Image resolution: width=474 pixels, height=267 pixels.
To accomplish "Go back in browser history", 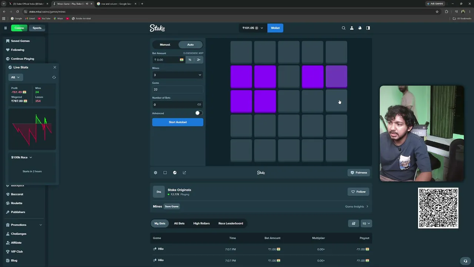I will tap(4, 11).
